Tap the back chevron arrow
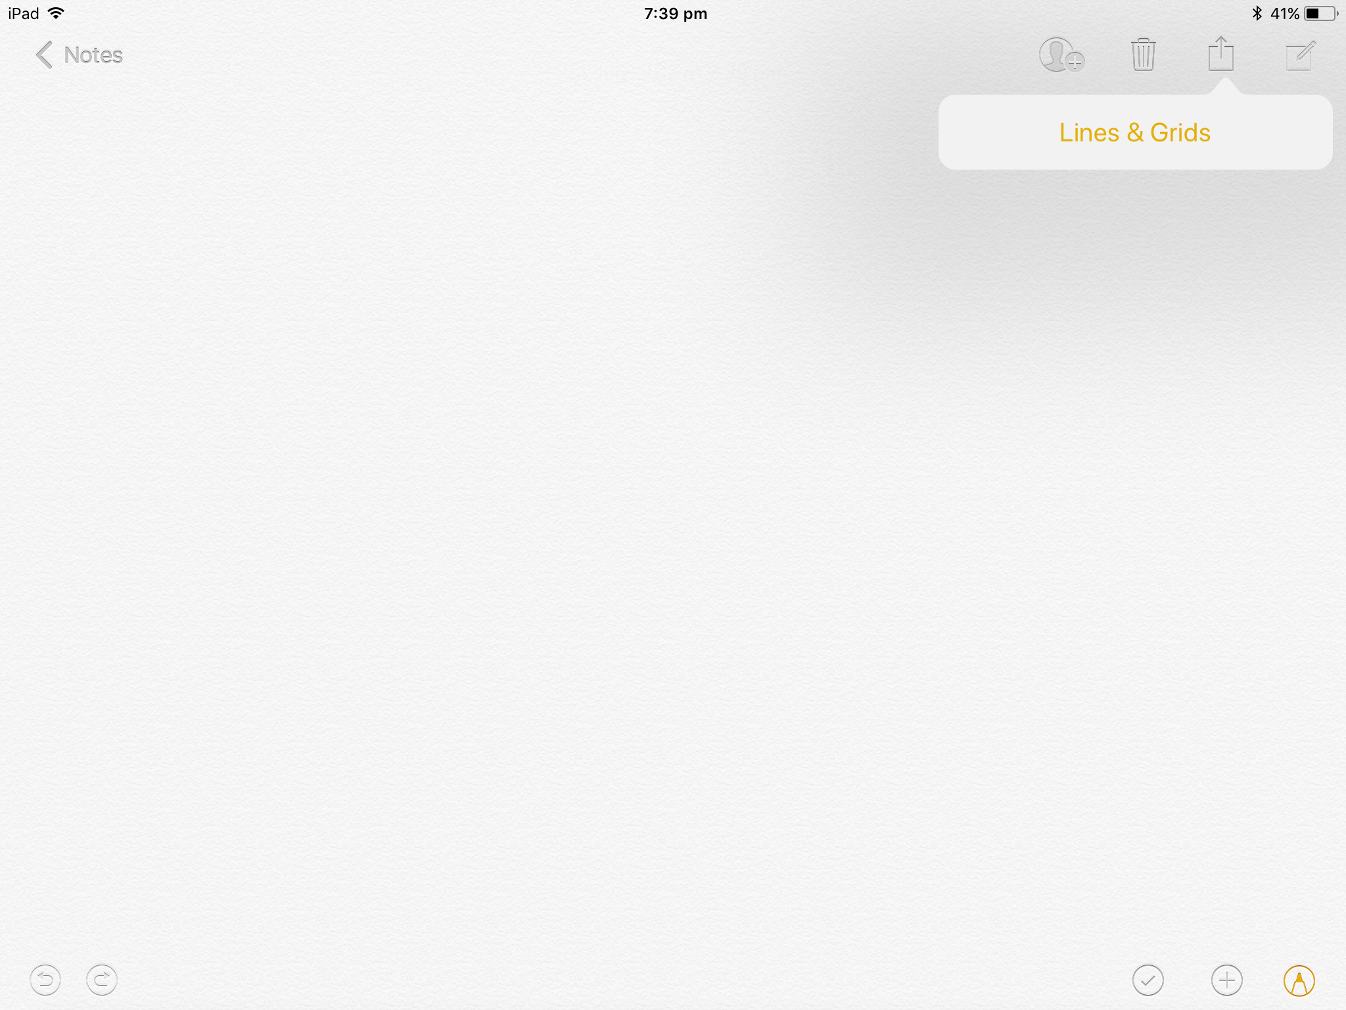1346x1010 pixels. [x=44, y=55]
